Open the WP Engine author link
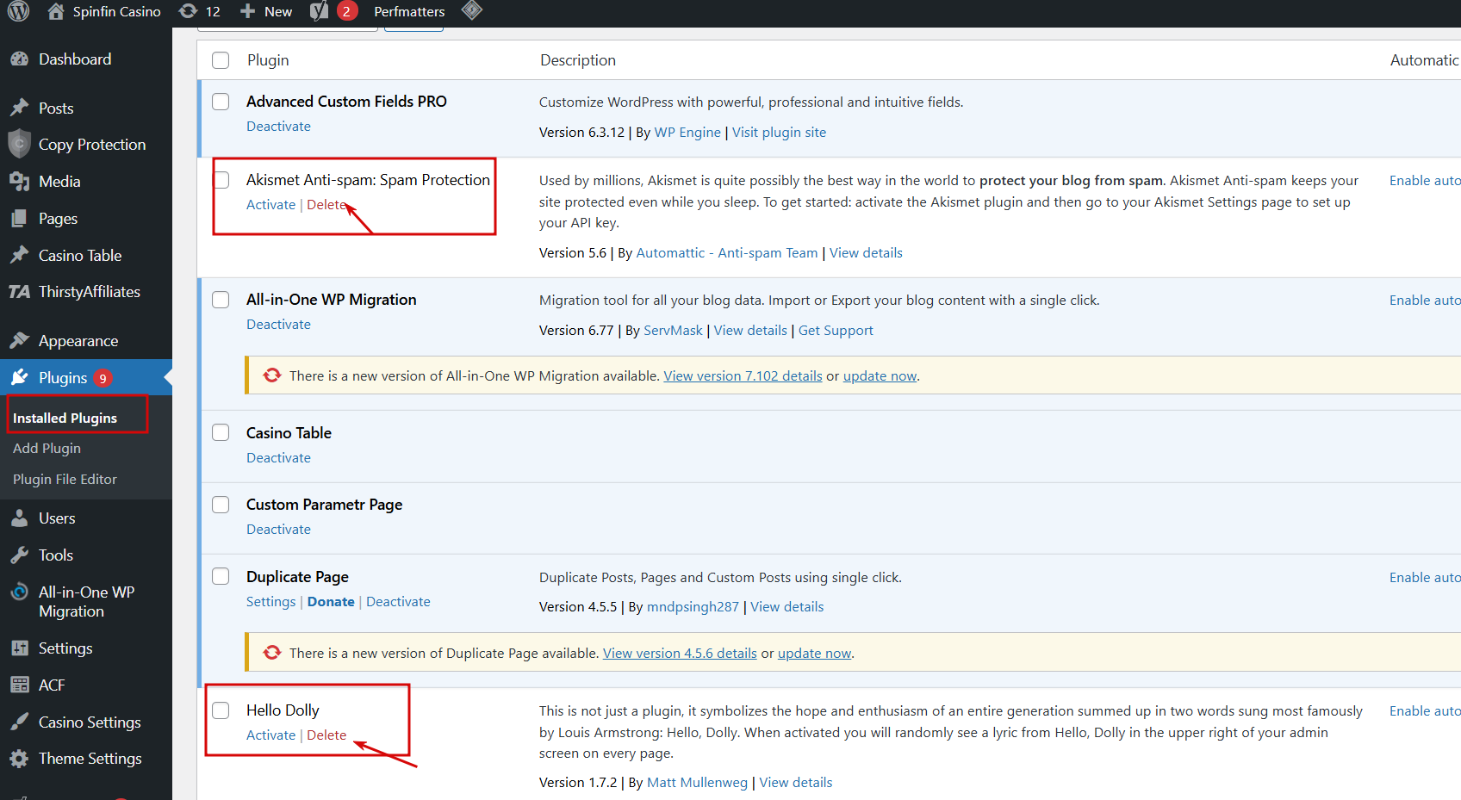 coord(687,132)
